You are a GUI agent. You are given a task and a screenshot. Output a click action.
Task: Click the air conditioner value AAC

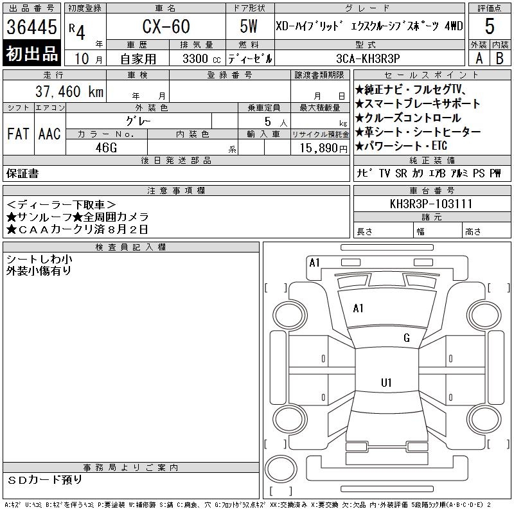49,134
